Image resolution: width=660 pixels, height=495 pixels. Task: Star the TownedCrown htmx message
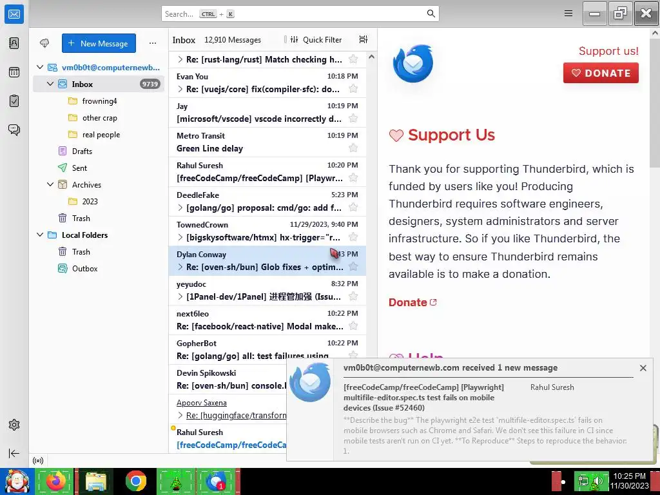pos(353,237)
